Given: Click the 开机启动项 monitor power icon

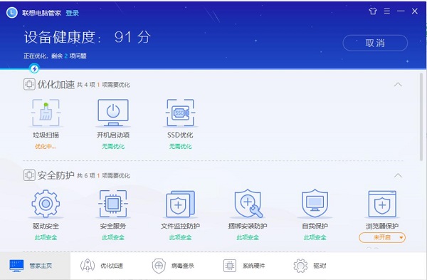Looking at the screenshot, I should (x=113, y=113).
